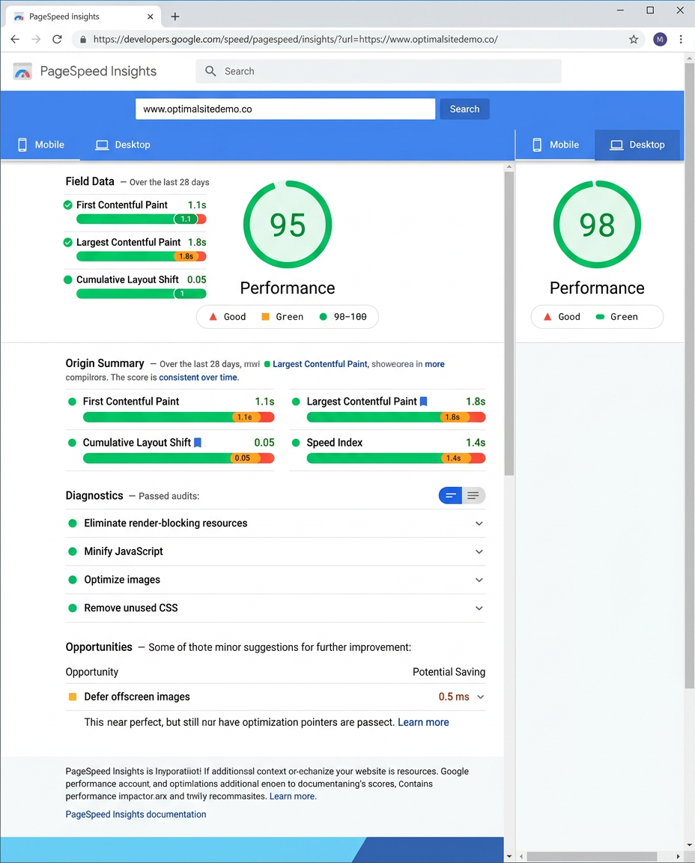This screenshot has width=695, height=863.
Task: Click the 'more' link in Origin Summary
Action: (434, 364)
